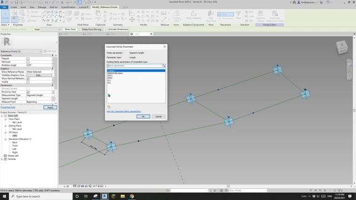Click the Filter icon in Selection panel
Image resolution: width=356 pixels, height=200 pixels.
tap(238, 15)
